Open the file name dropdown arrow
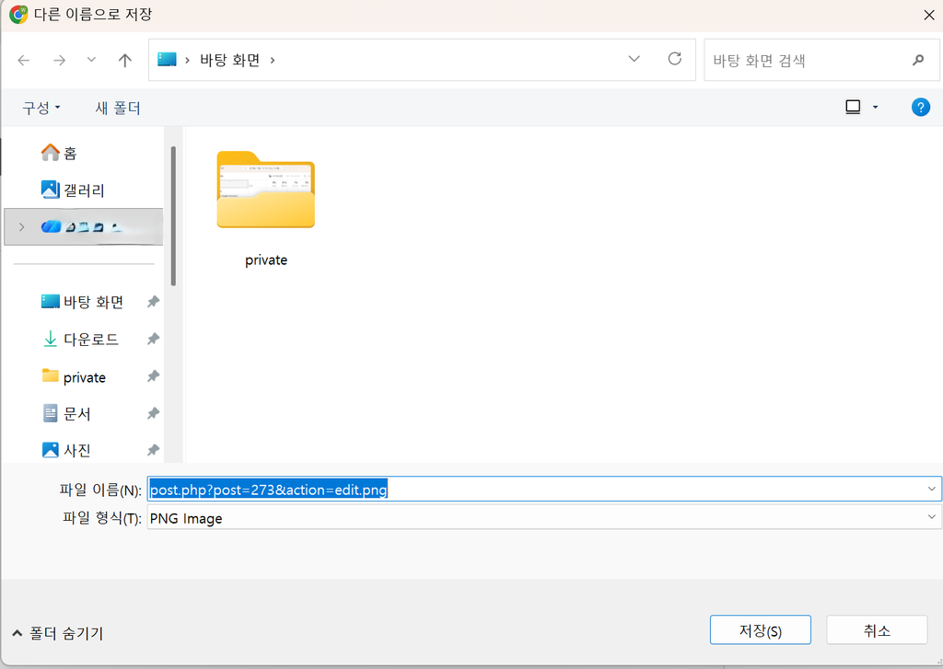Image resolution: width=943 pixels, height=669 pixels. coord(932,490)
